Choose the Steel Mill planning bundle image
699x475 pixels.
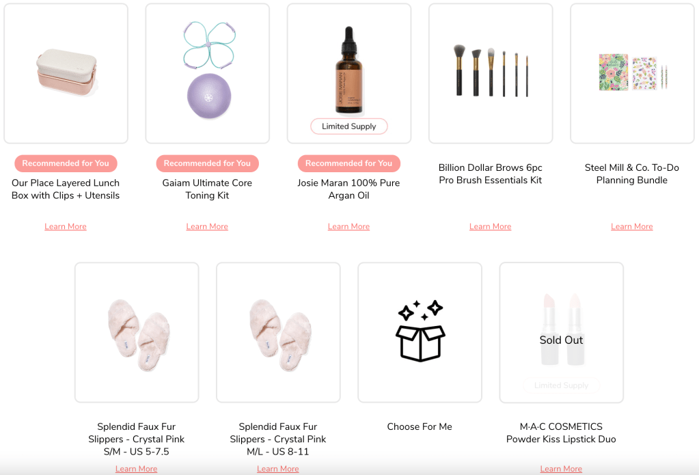pos(632,74)
